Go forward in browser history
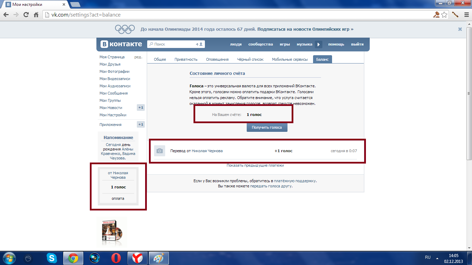Viewport: 472px width, 265px height. (16, 15)
